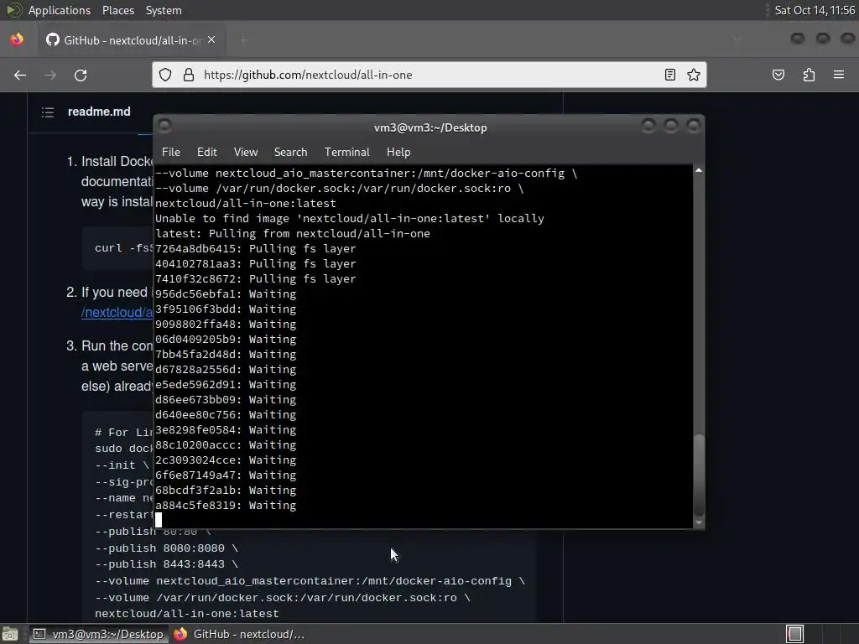Bookmark this page with the star icon

694,75
